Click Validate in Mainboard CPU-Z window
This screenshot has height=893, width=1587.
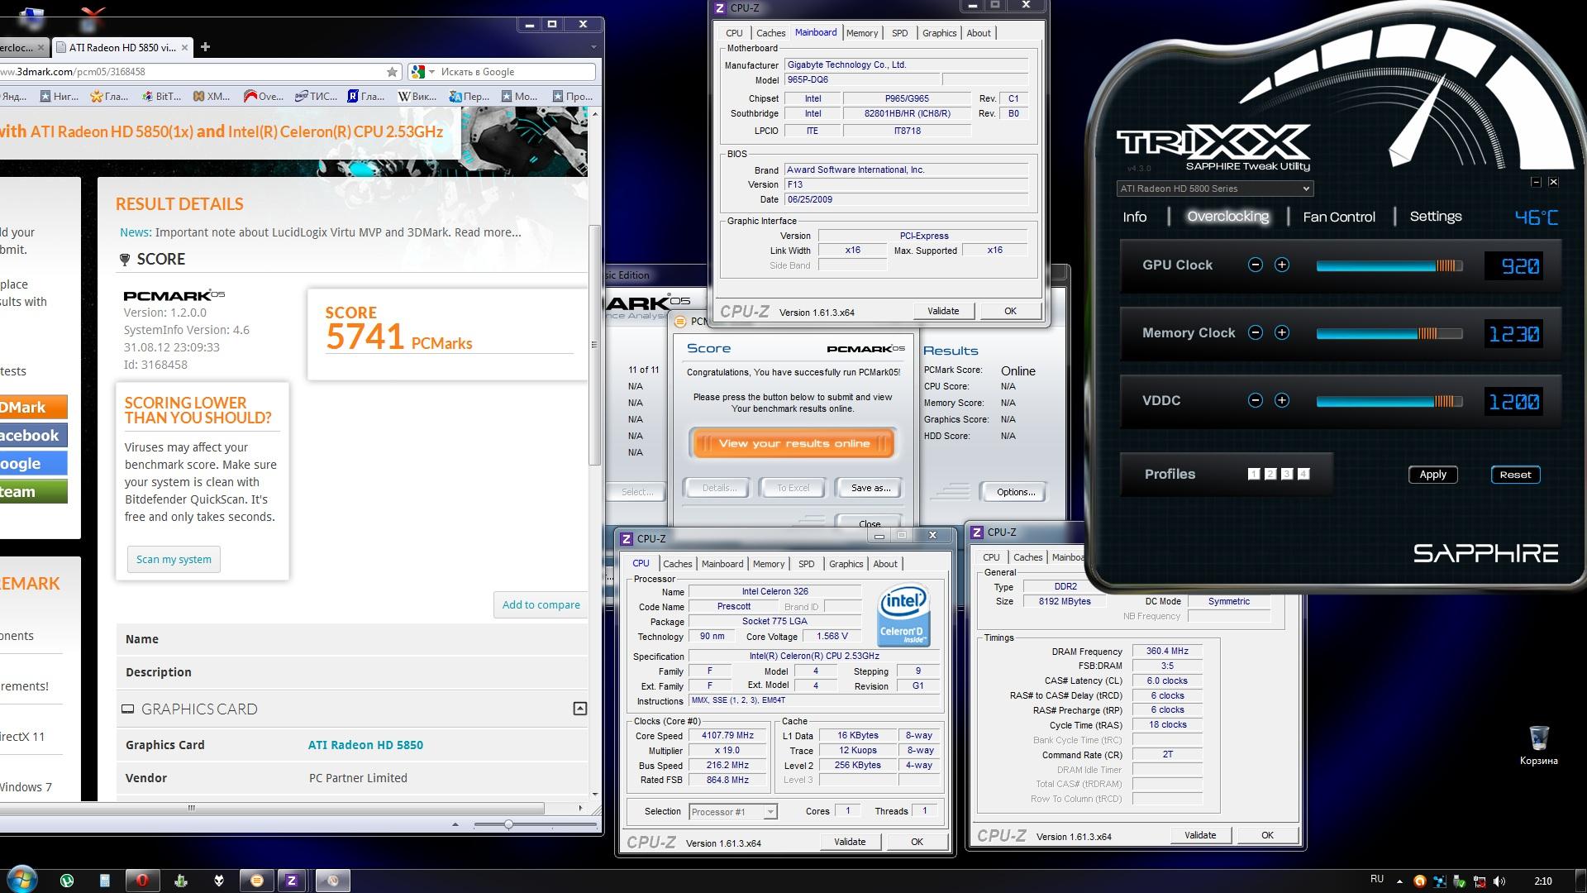[943, 311]
